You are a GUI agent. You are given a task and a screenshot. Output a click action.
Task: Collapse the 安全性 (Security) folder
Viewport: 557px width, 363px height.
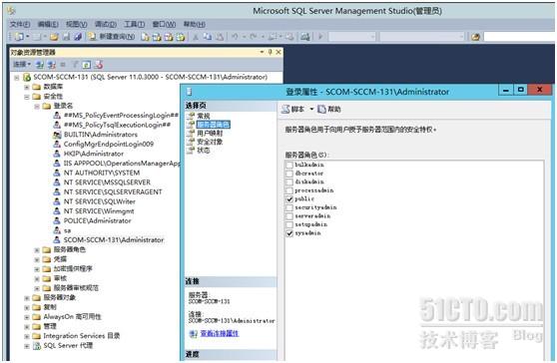(27, 96)
